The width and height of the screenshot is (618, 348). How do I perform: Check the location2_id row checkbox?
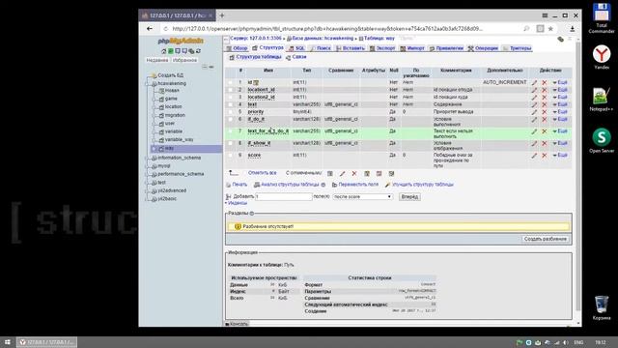(230, 97)
